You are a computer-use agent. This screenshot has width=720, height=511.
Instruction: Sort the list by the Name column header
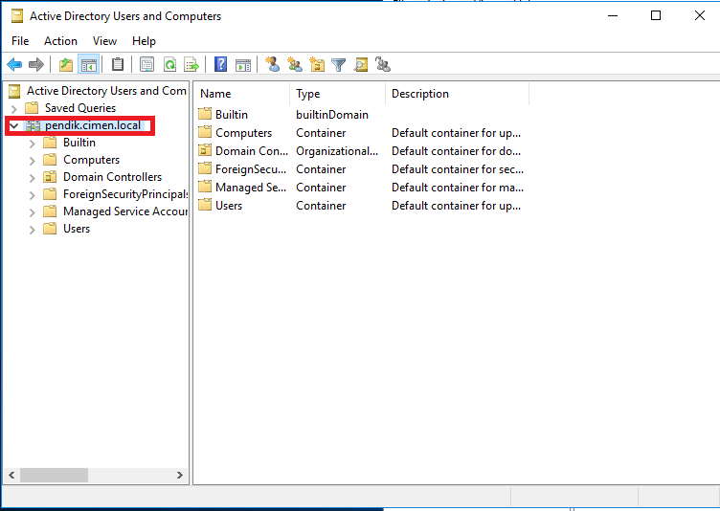(242, 94)
